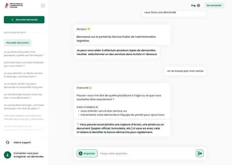
Task: Select the Nouvelle discussion item
Action: [18, 43]
